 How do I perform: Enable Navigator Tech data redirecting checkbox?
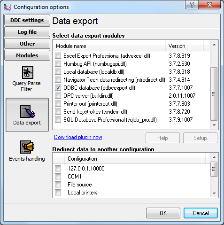[x=58, y=80]
